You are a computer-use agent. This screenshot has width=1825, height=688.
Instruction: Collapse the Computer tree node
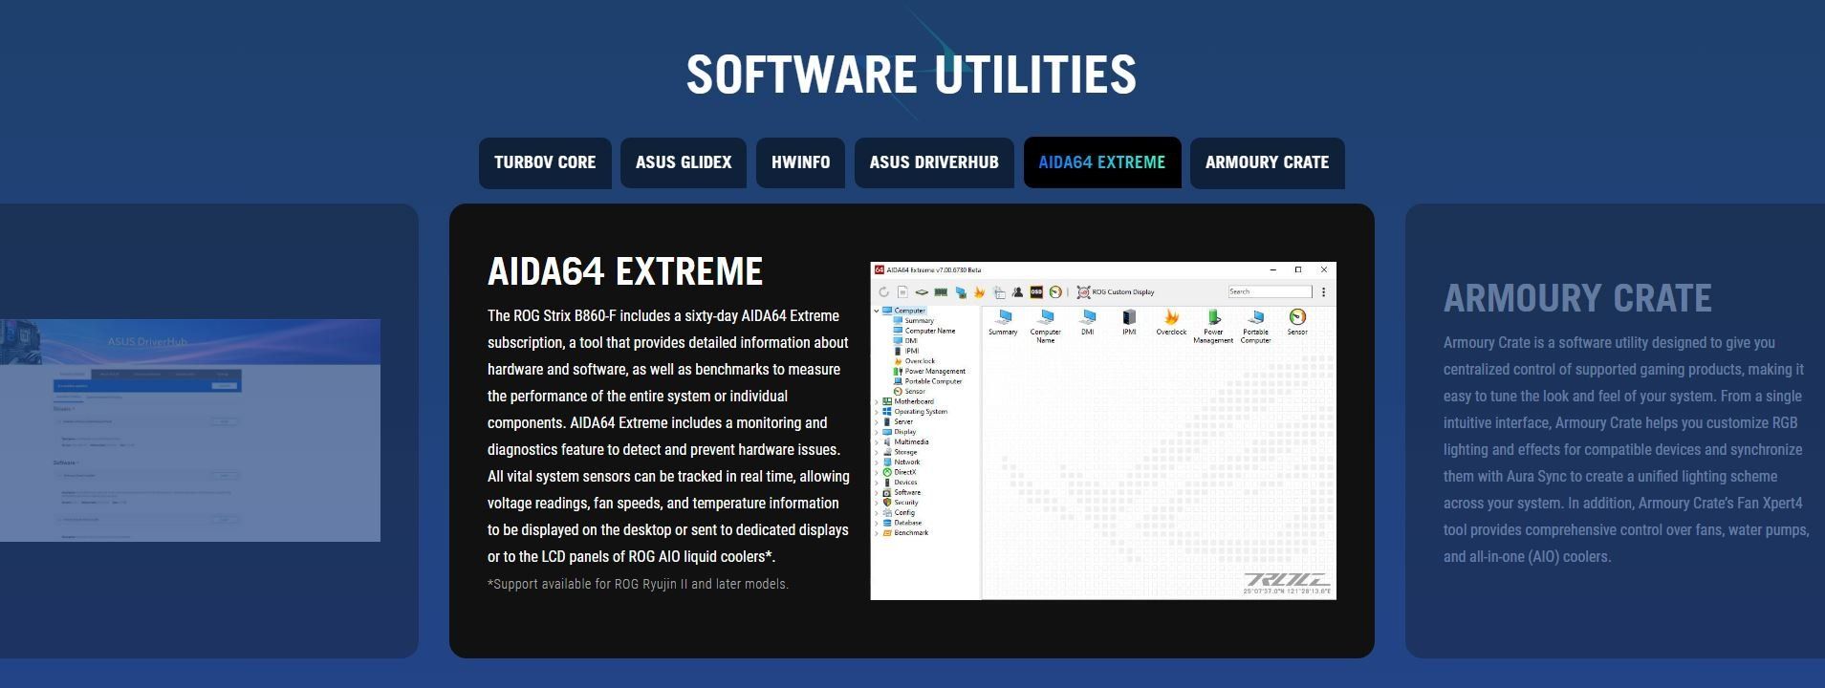pyautogui.click(x=877, y=311)
